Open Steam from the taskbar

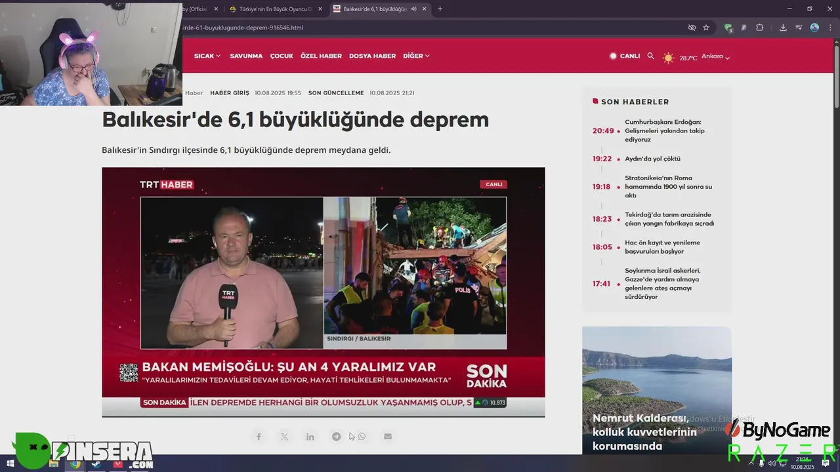(x=96, y=463)
